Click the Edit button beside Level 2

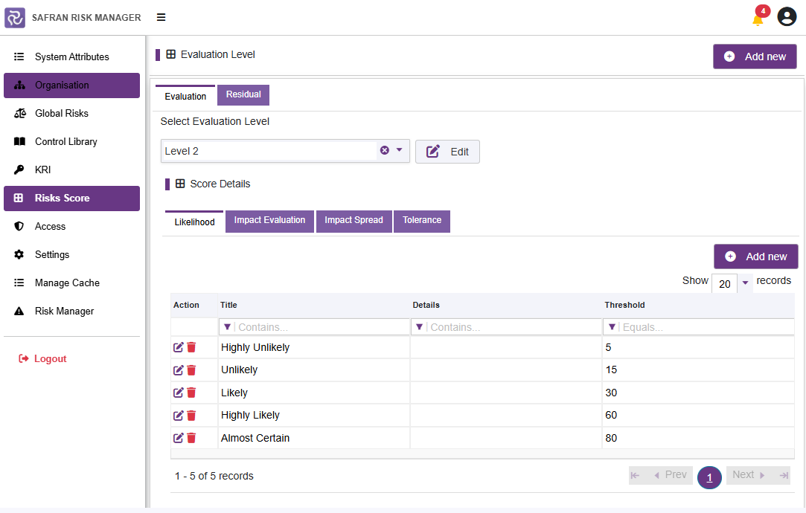447,152
